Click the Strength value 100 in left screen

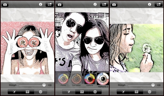tap(49, 85)
